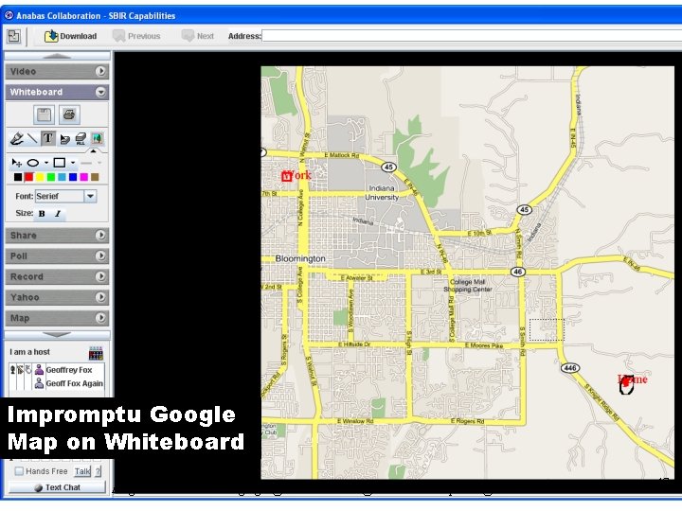Click the whiteboard print icon

tap(69, 115)
